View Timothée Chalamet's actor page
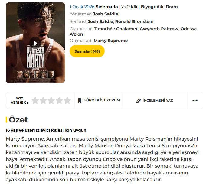The image size is (203, 189). click(115, 29)
